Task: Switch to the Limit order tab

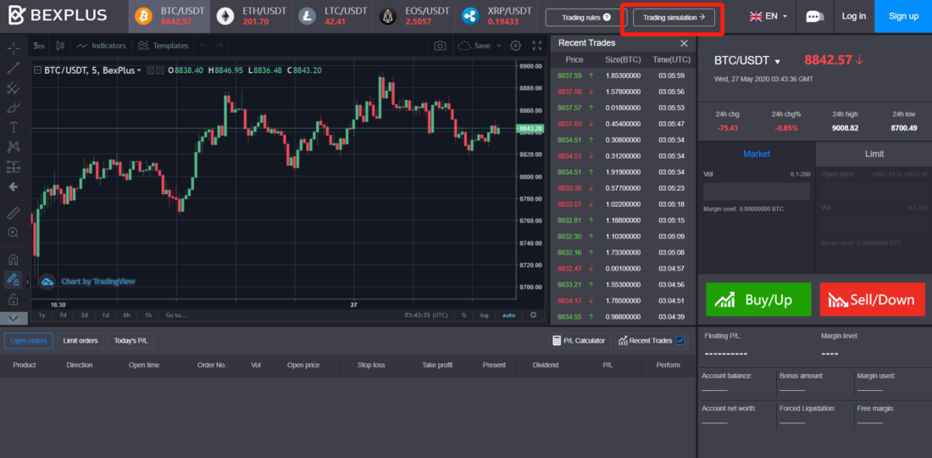Action: [x=874, y=154]
